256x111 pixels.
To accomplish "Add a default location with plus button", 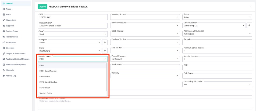I will [249, 25].
